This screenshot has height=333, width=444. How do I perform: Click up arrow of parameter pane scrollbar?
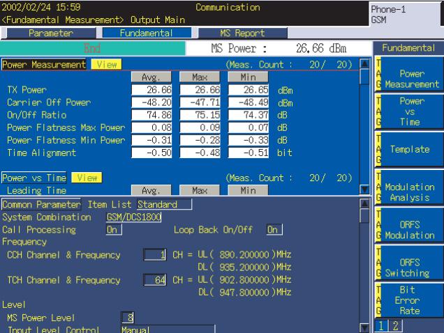coord(364,203)
